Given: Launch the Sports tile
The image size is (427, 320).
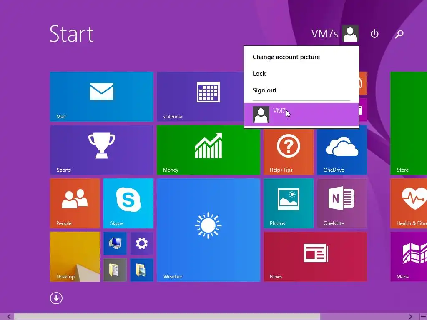Looking at the screenshot, I should (x=102, y=150).
